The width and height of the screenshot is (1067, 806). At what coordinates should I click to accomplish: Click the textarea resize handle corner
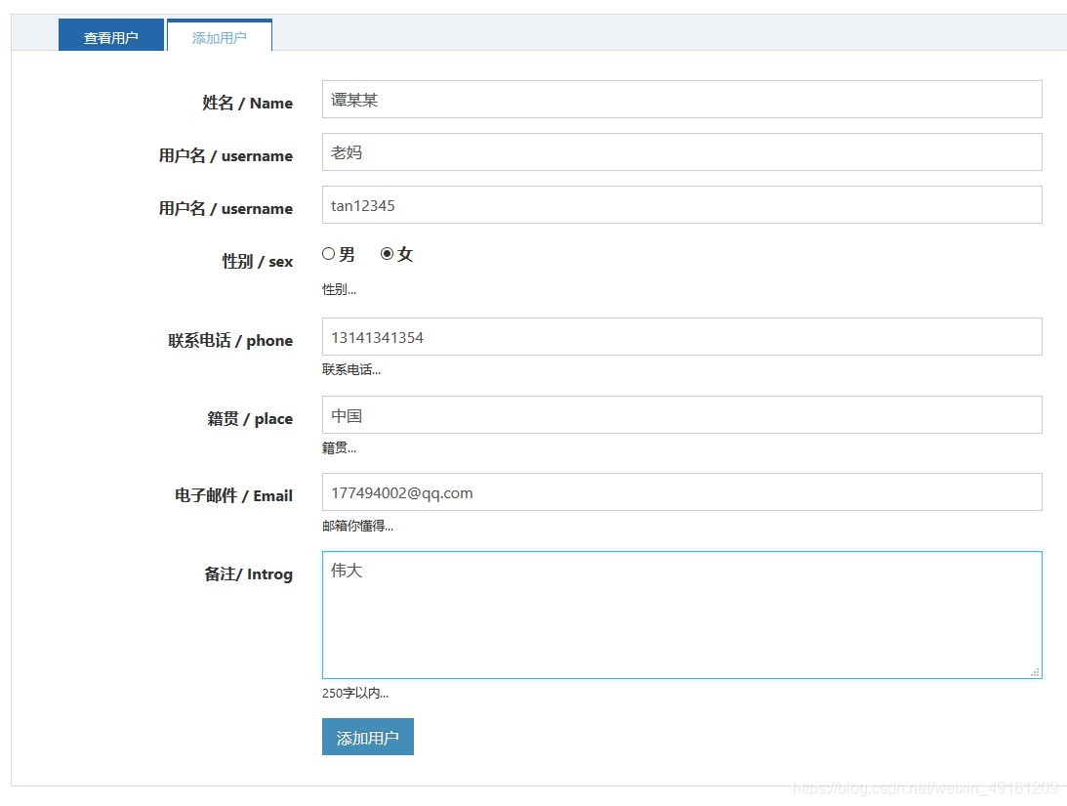click(1035, 672)
